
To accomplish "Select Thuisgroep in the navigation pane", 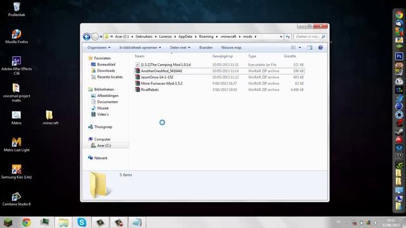I will 103,127.
